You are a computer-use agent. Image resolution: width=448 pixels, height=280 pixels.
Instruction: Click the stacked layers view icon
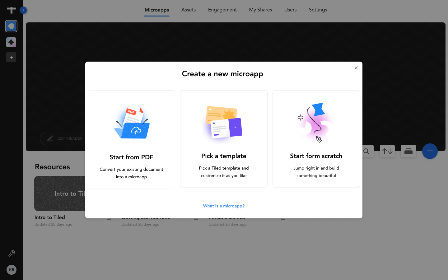pos(408,151)
